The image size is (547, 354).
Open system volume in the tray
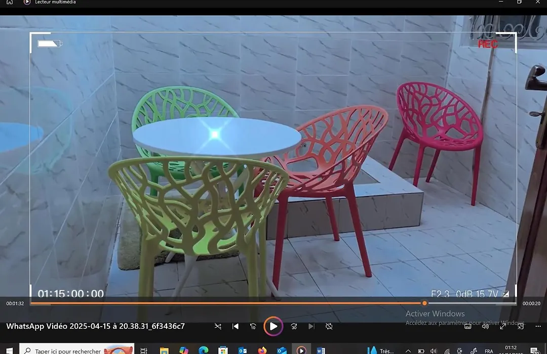coord(434,351)
